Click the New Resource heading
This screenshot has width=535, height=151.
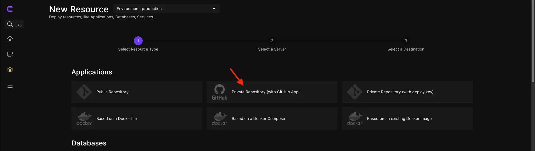[79, 9]
